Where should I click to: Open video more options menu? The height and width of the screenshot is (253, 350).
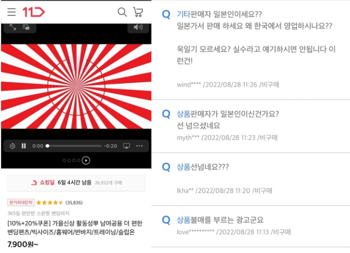point(139,146)
